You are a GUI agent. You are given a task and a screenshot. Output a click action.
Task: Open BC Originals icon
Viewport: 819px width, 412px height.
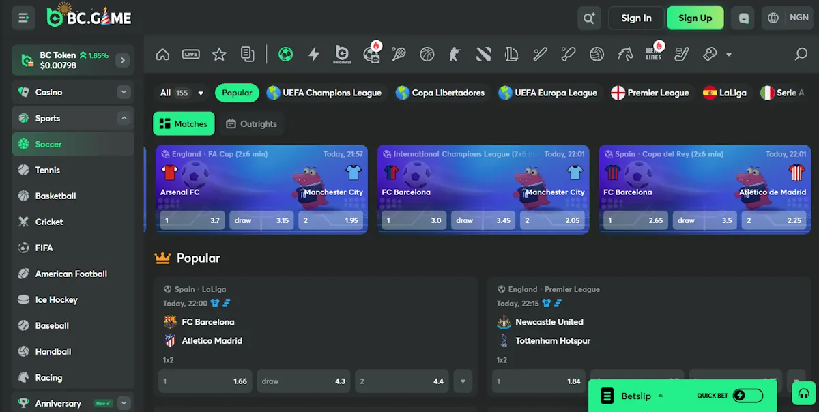pyautogui.click(x=343, y=55)
